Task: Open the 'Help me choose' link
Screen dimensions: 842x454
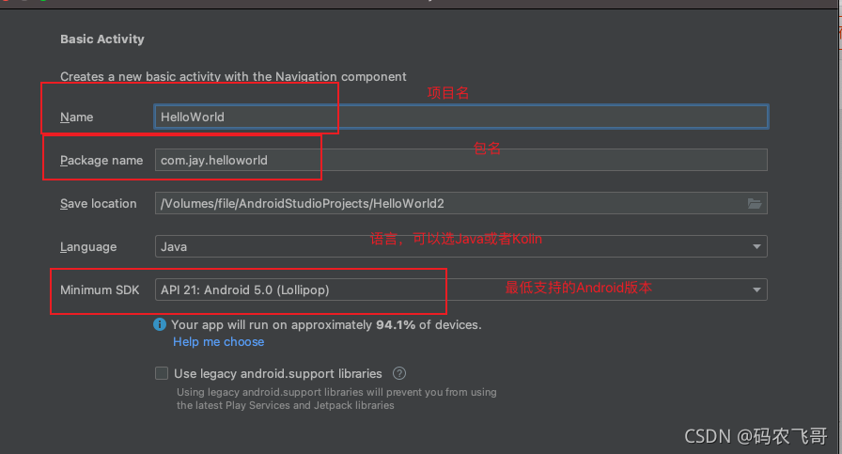Action: pos(218,342)
